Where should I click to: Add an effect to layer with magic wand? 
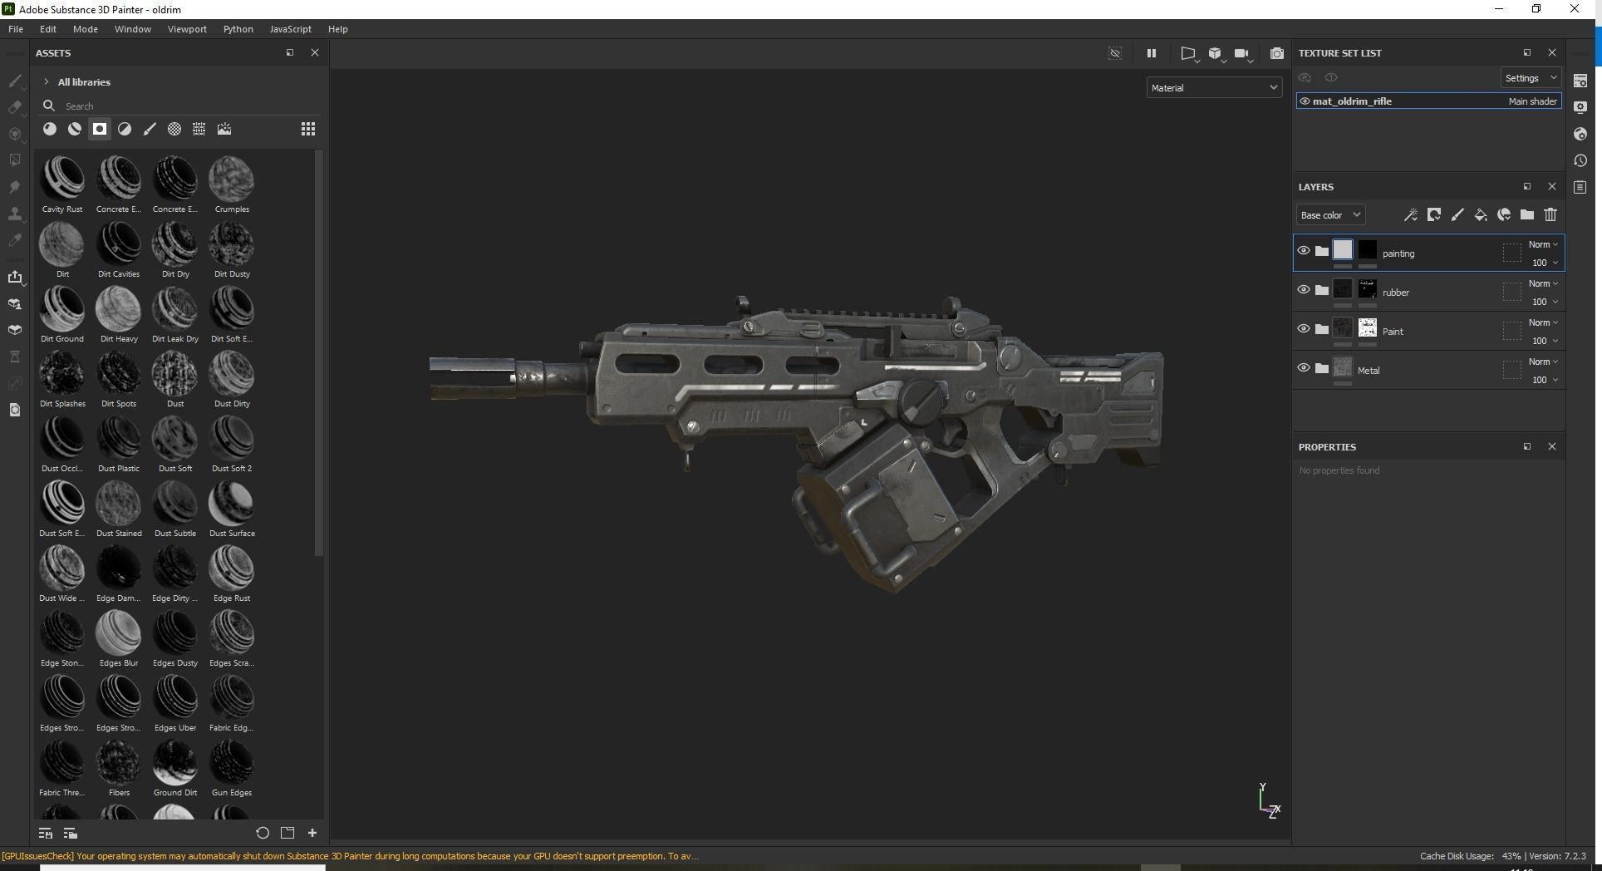coord(1410,215)
